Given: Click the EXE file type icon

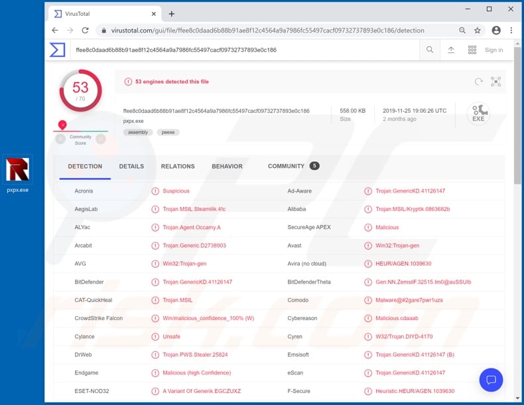Looking at the screenshot, I should (x=478, y=114).
